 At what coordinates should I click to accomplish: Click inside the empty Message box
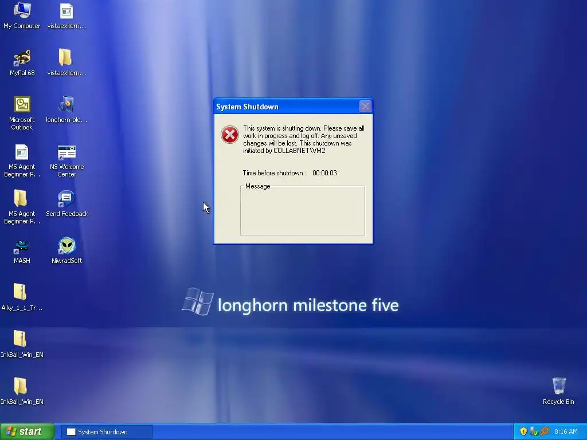pyautogui.click(x=303, y=211)
